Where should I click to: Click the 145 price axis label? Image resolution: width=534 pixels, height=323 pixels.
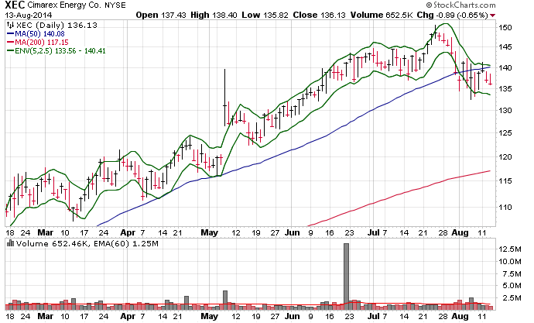coord(505,47)
